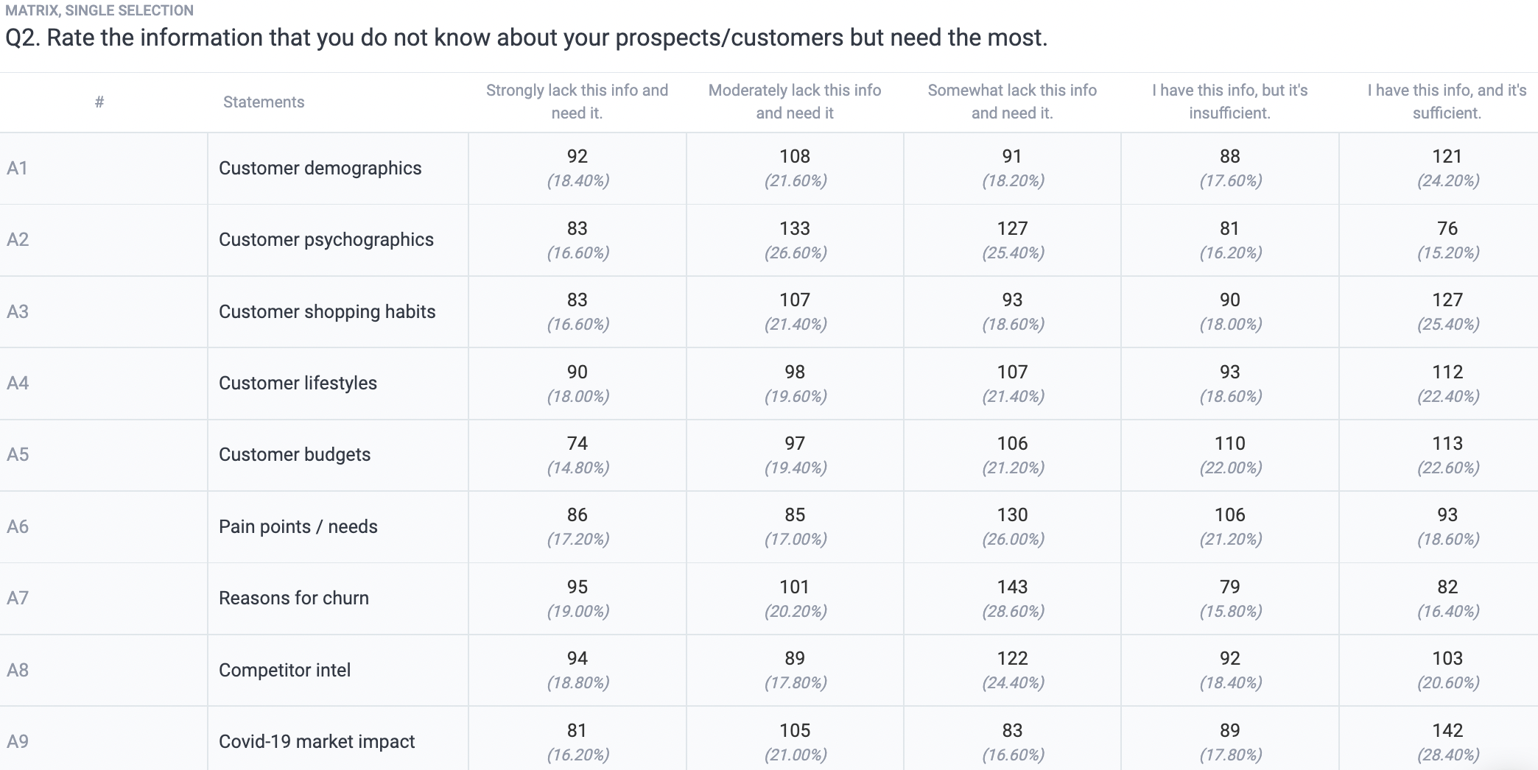Click the Q2 question title text
The width and height of the screenshot is (1538, 770).
point(526,38)
